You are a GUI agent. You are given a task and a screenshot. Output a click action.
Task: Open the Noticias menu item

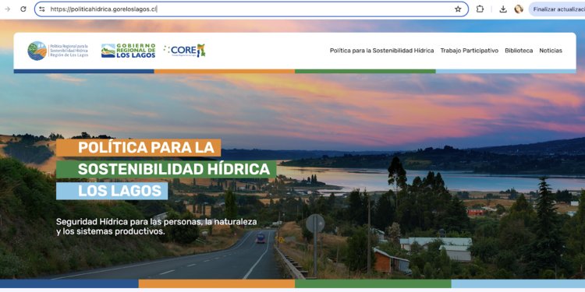(x=551, y=51)
